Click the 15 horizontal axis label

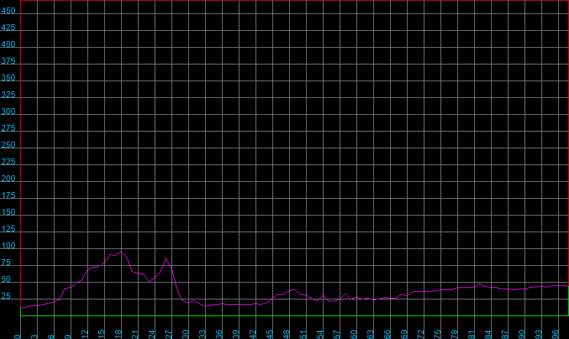102,334
